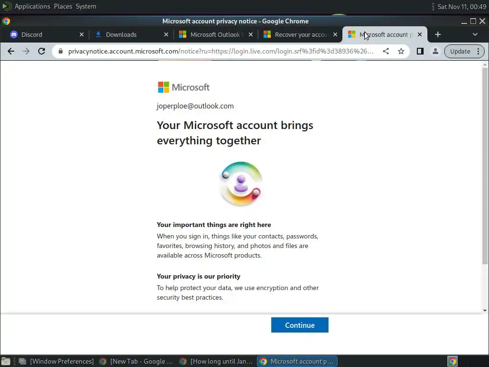Go back with the browser back arrow
Image resolution: width=489 pixels, height=367 pixels.
coord(11,51)
